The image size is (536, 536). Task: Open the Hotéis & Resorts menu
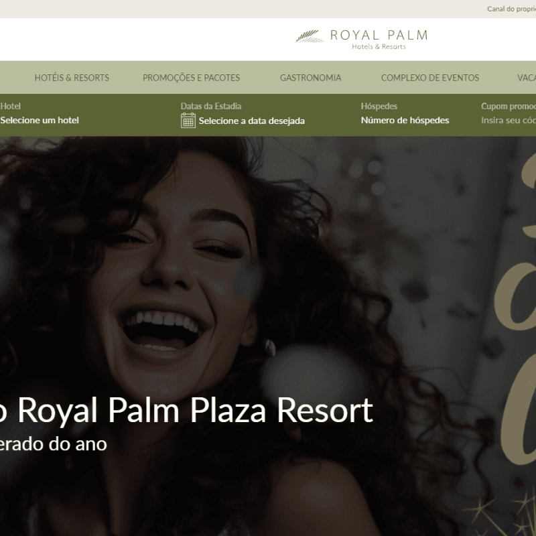(x=72, y=78)
